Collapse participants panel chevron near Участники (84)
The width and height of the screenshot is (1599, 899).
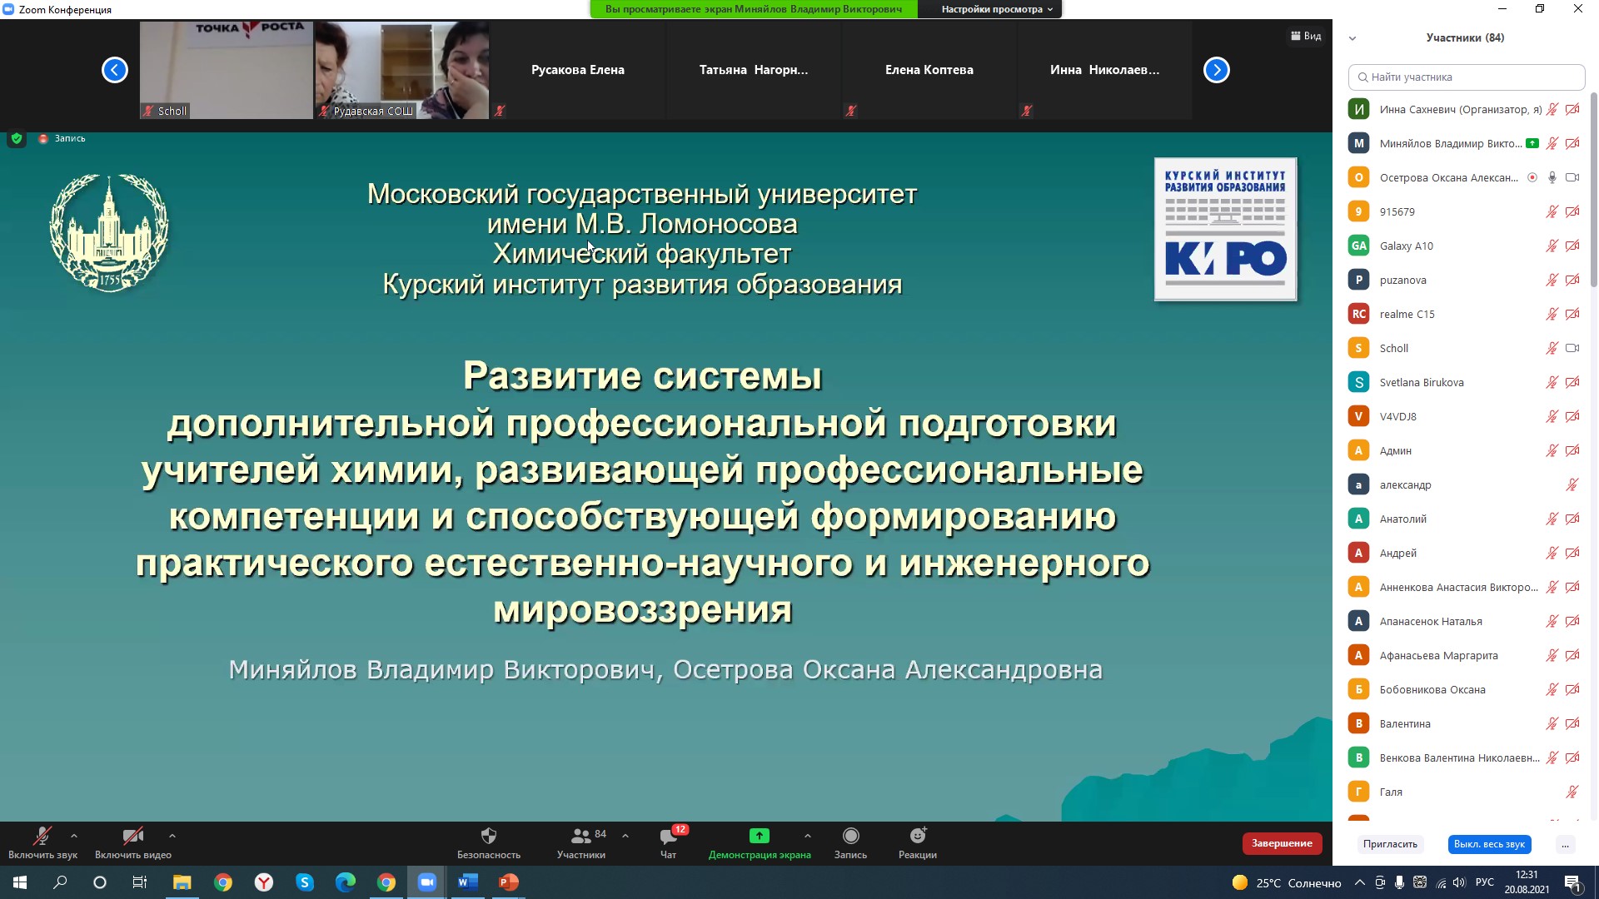coord(1352,38)
